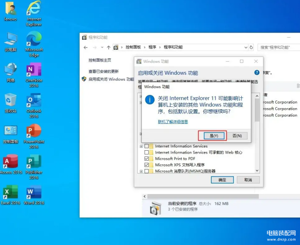Click features list vertical scrollbar thumb
Screen dimensions: 300x245
click(x=257, y=110)
